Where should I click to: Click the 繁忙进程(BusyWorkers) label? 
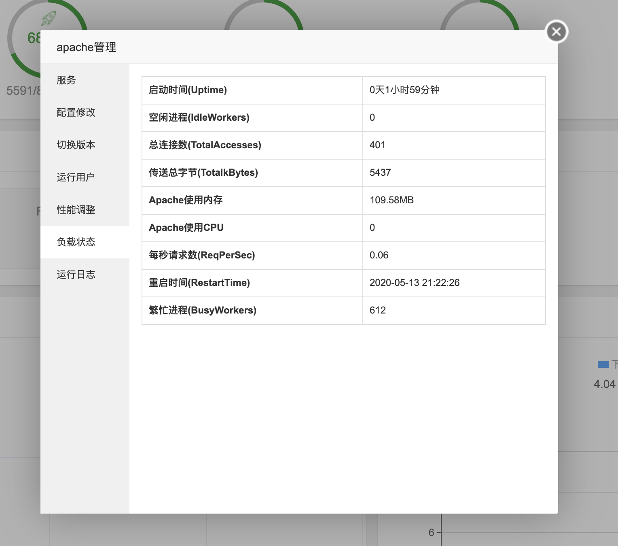[x=203, y=310]
